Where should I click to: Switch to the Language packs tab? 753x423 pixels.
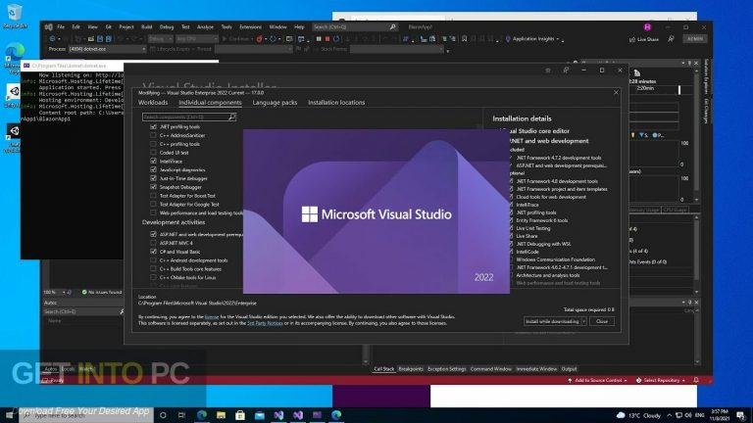pos(275,103)
